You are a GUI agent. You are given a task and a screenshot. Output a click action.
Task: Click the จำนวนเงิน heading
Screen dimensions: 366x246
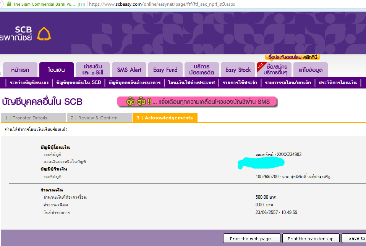click(52, 190)
